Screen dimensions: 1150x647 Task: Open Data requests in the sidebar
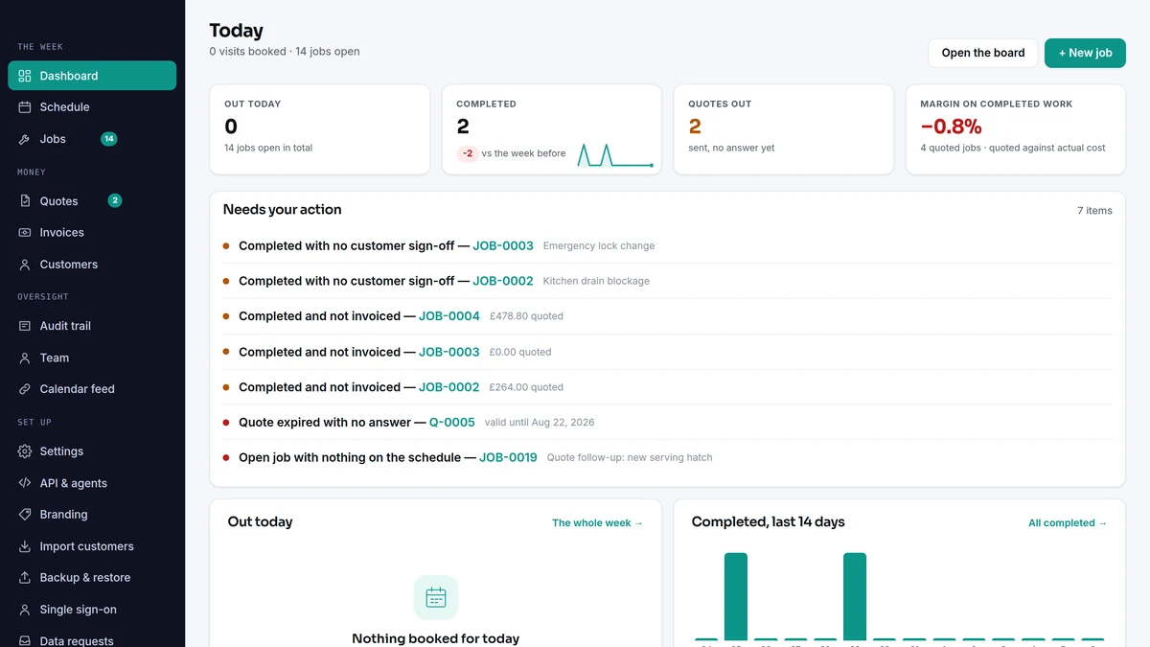92,640
